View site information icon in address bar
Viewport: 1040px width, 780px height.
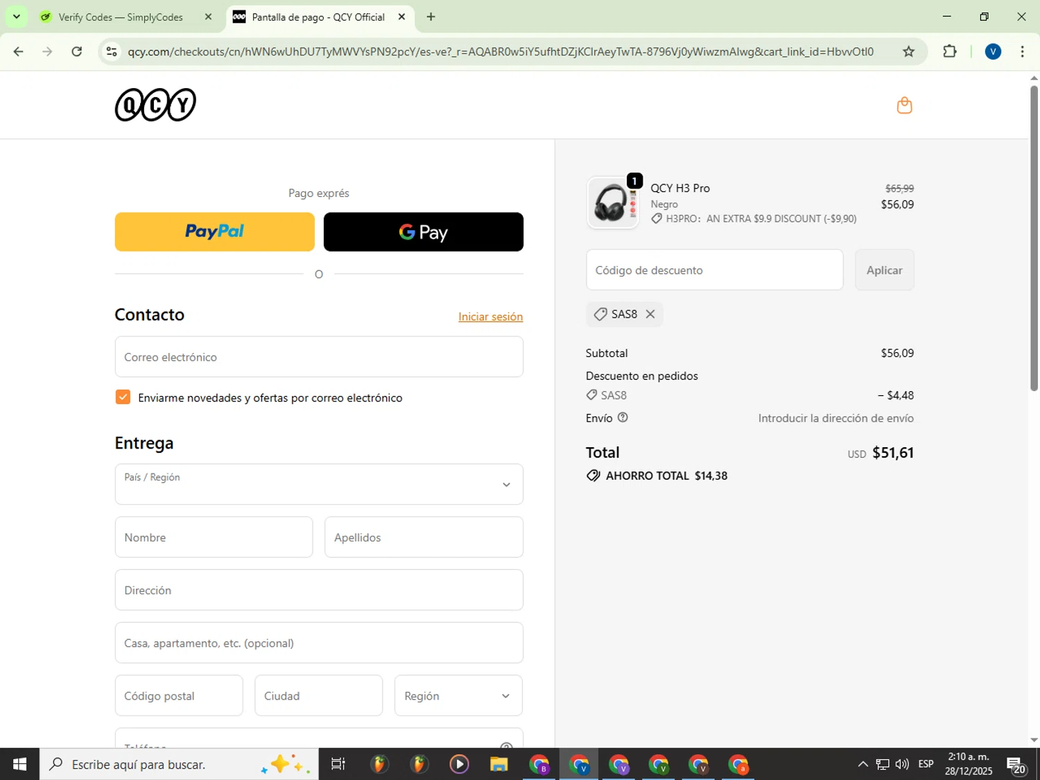pyautogui.click(x=112, y=51)
